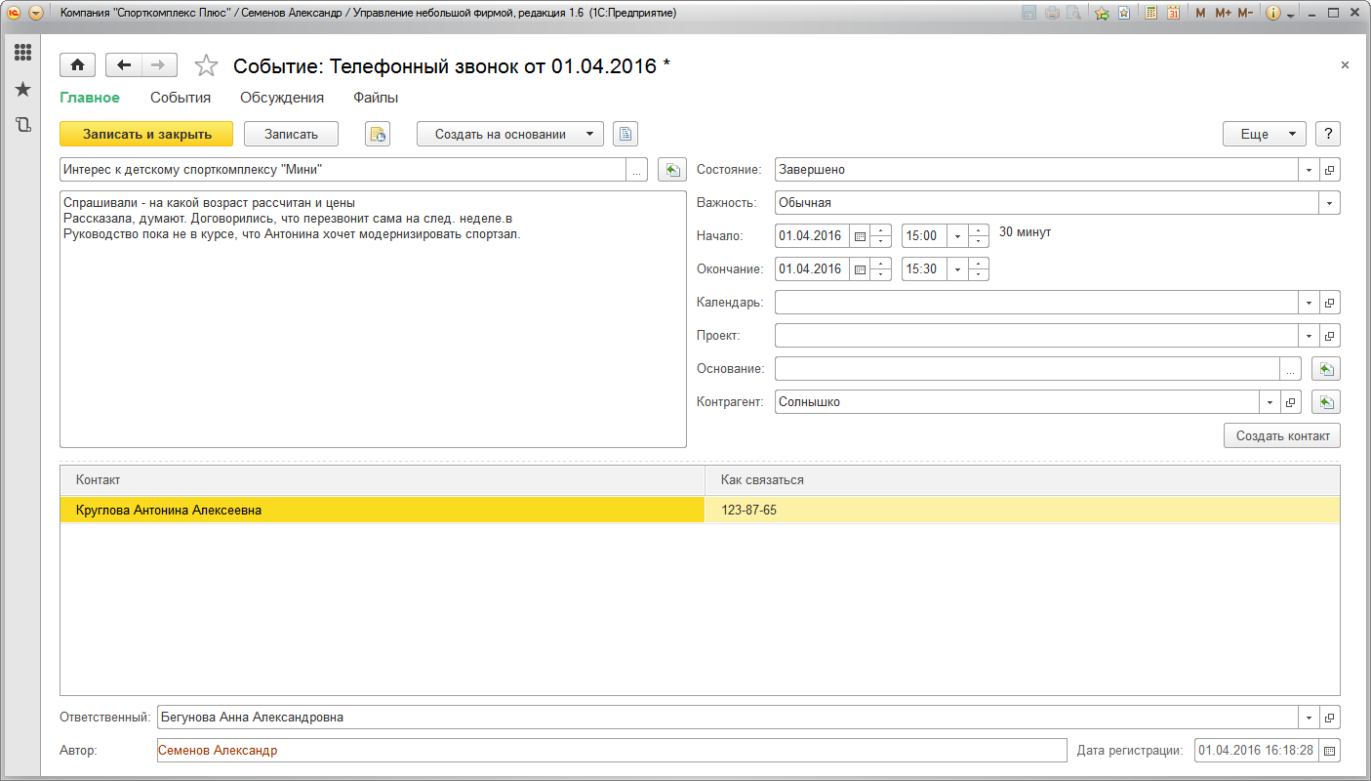The width and height of the screenshot is (1371, 781).
Task: Open History icon in the left sidebar
Action: pyautogui.click(x=22, y=125)
